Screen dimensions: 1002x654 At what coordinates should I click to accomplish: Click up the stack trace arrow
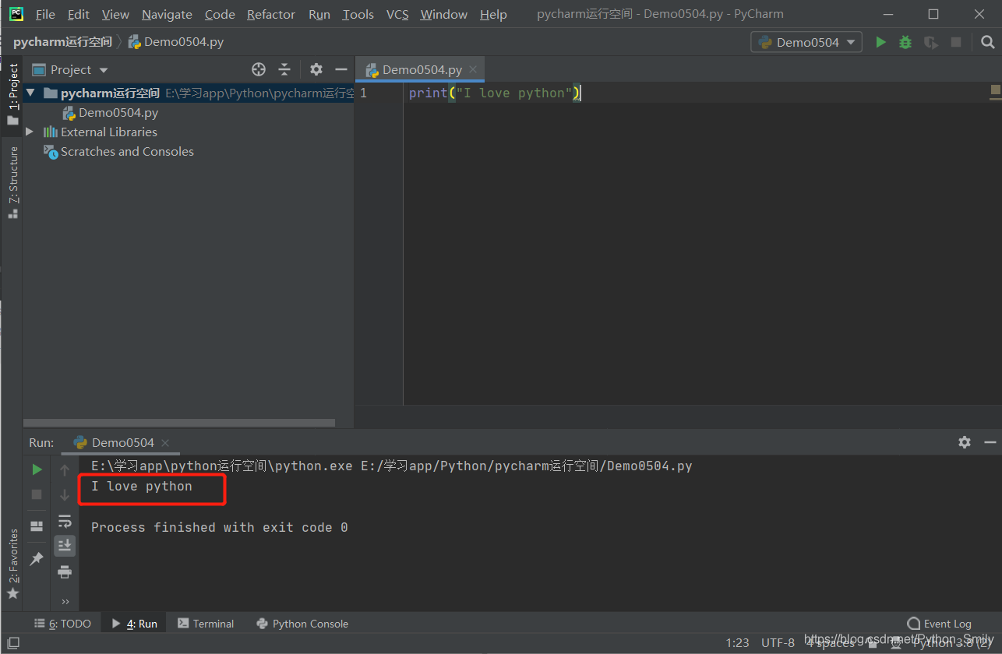pos(65,469)
